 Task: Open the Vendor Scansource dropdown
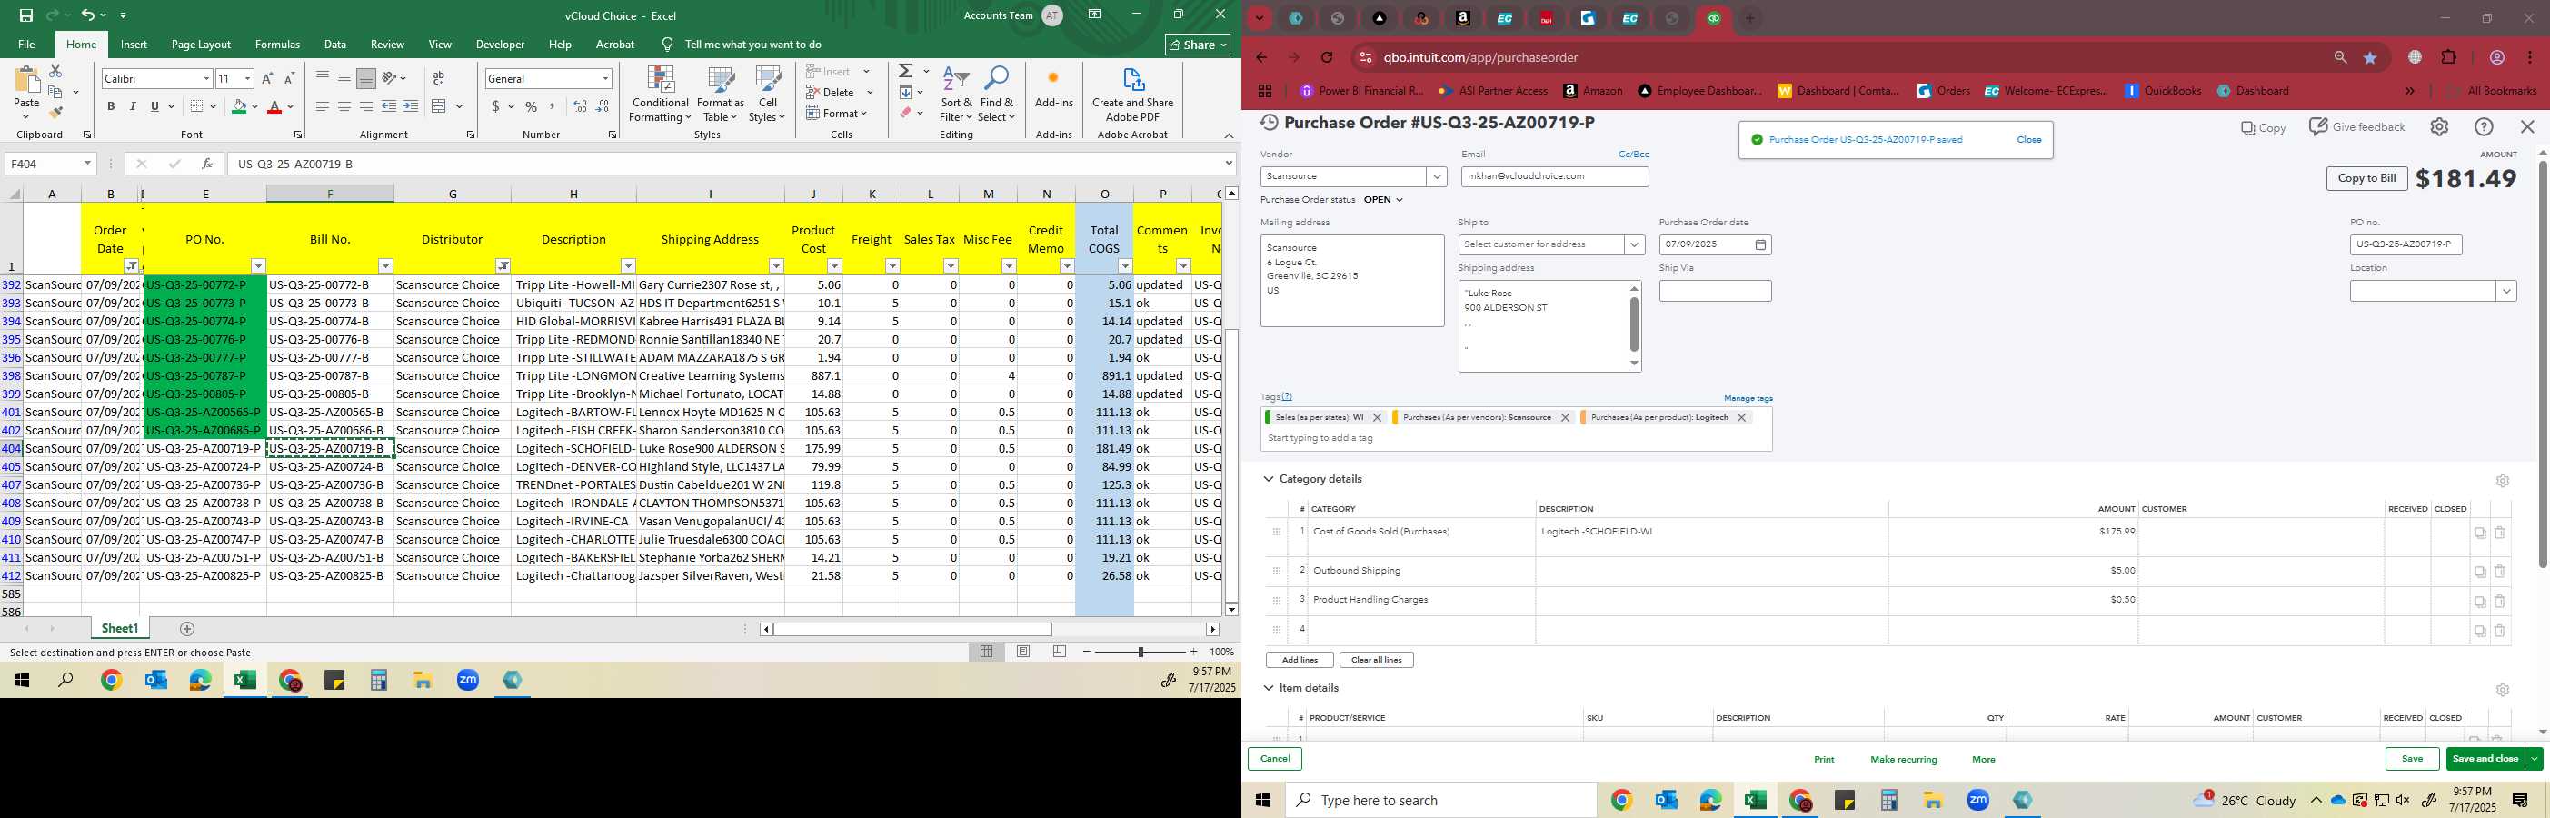[x=1437, y=176]
